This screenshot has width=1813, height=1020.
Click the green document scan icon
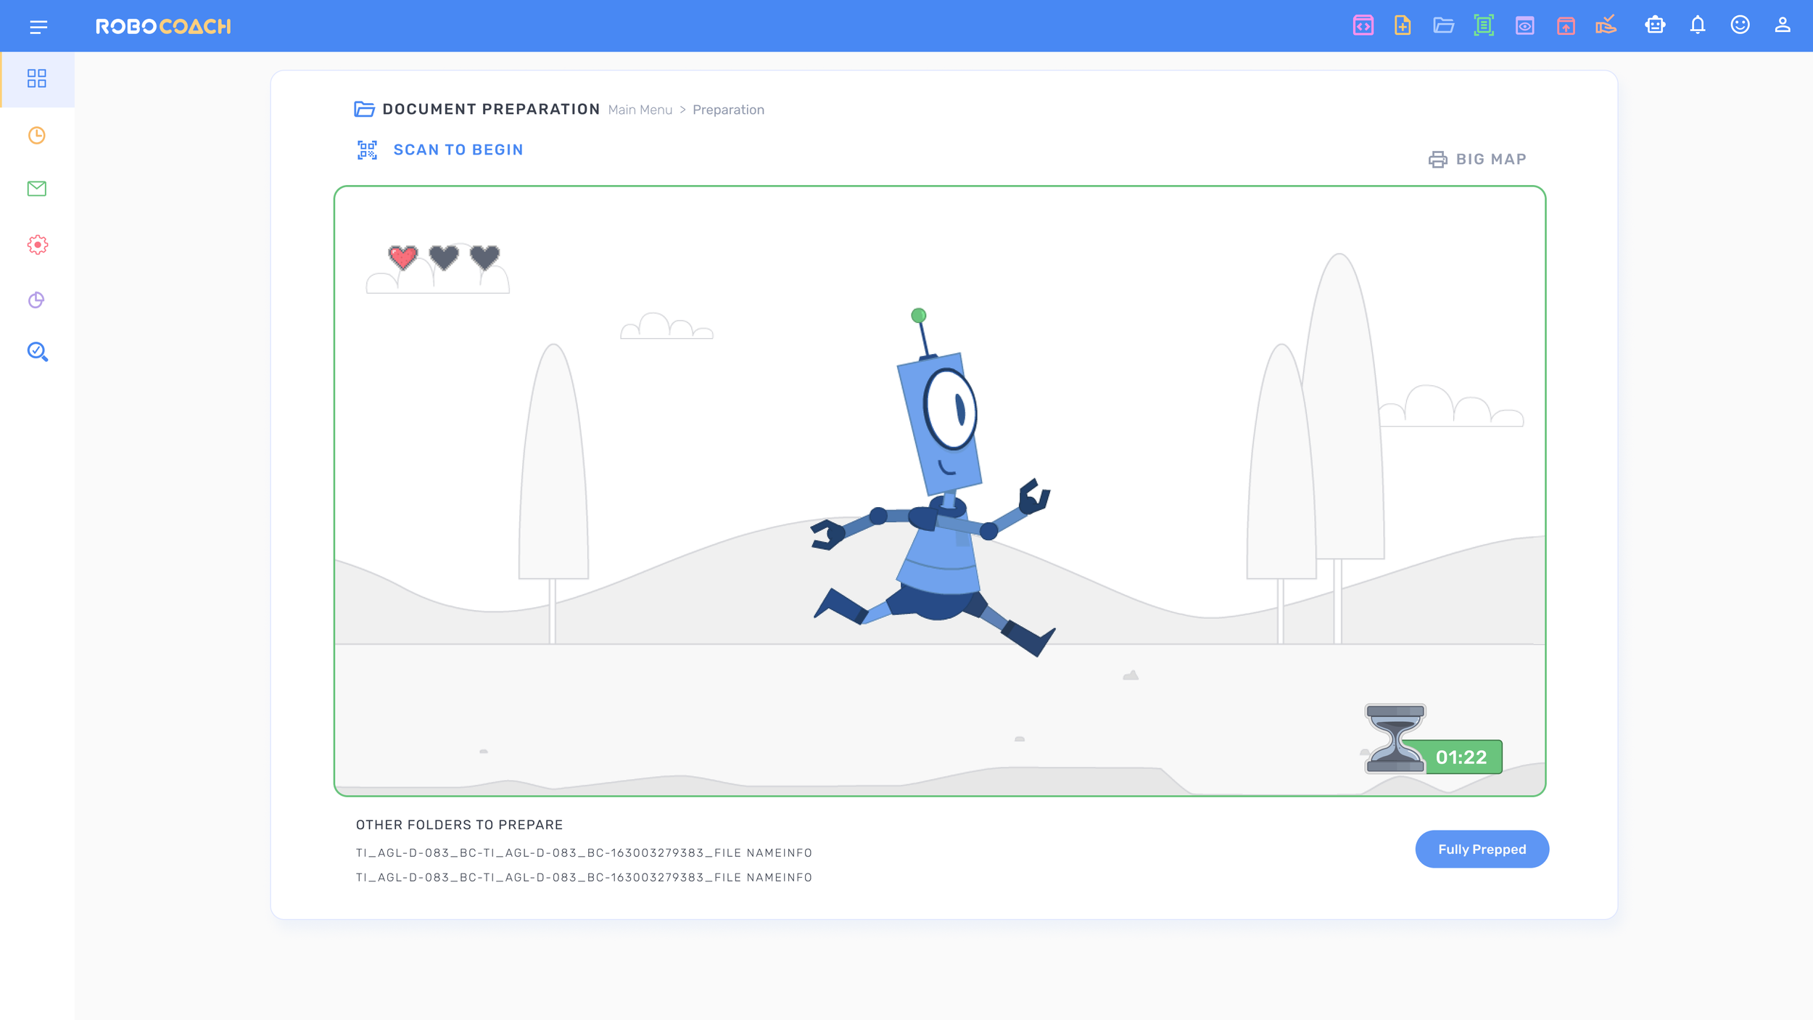tap(1484, 25)
